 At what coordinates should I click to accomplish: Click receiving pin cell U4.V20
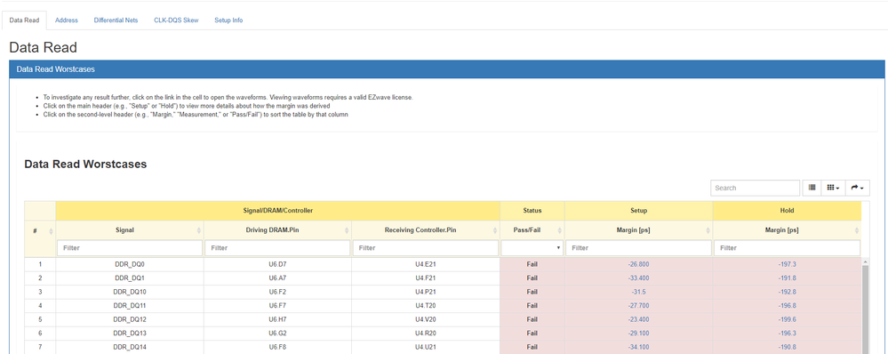(425, 319)
